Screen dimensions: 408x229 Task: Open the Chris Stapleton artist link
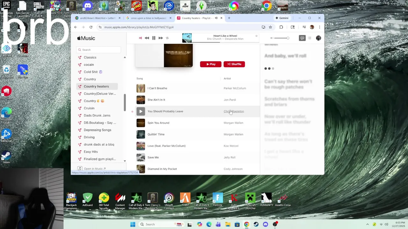(x=234, y=111)
